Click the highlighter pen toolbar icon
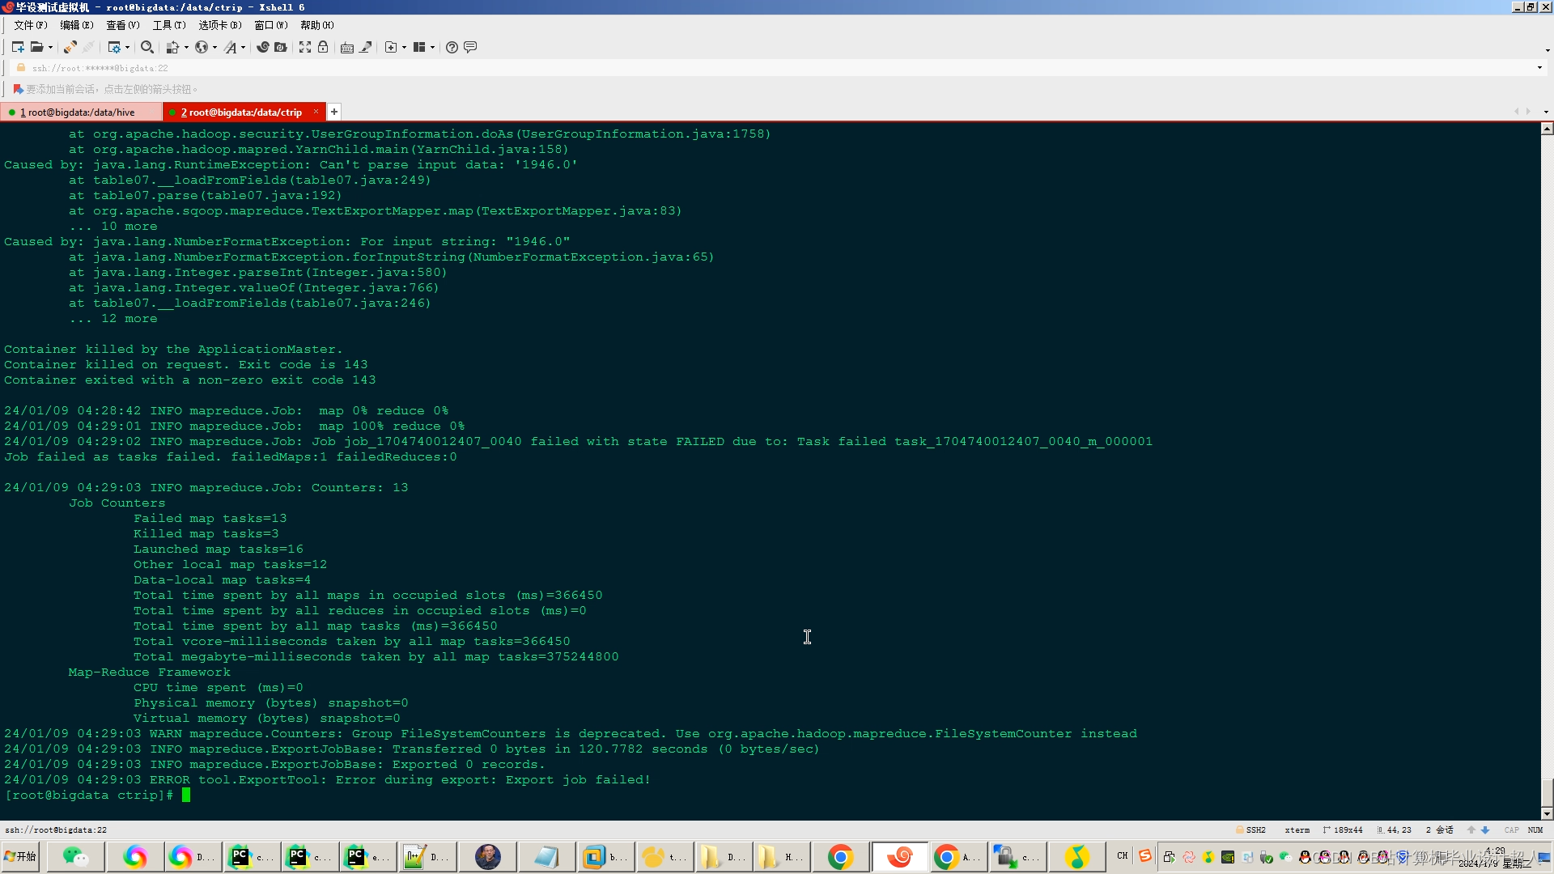 click(366, 47)
